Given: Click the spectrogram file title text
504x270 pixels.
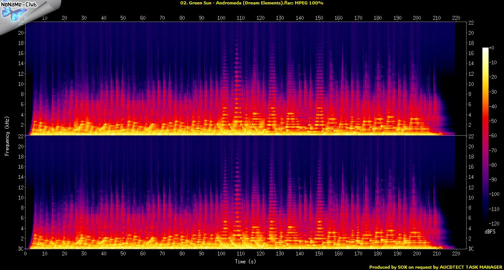Looking at the screenshot, I should click(252, 3).
